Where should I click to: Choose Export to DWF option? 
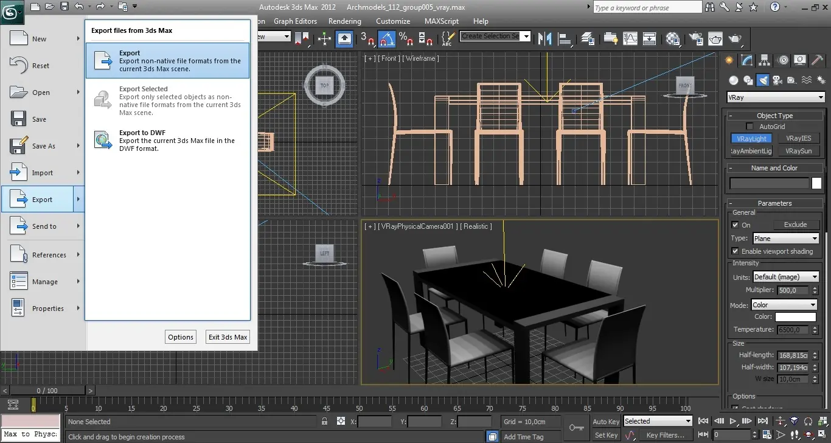click(168, 140)
